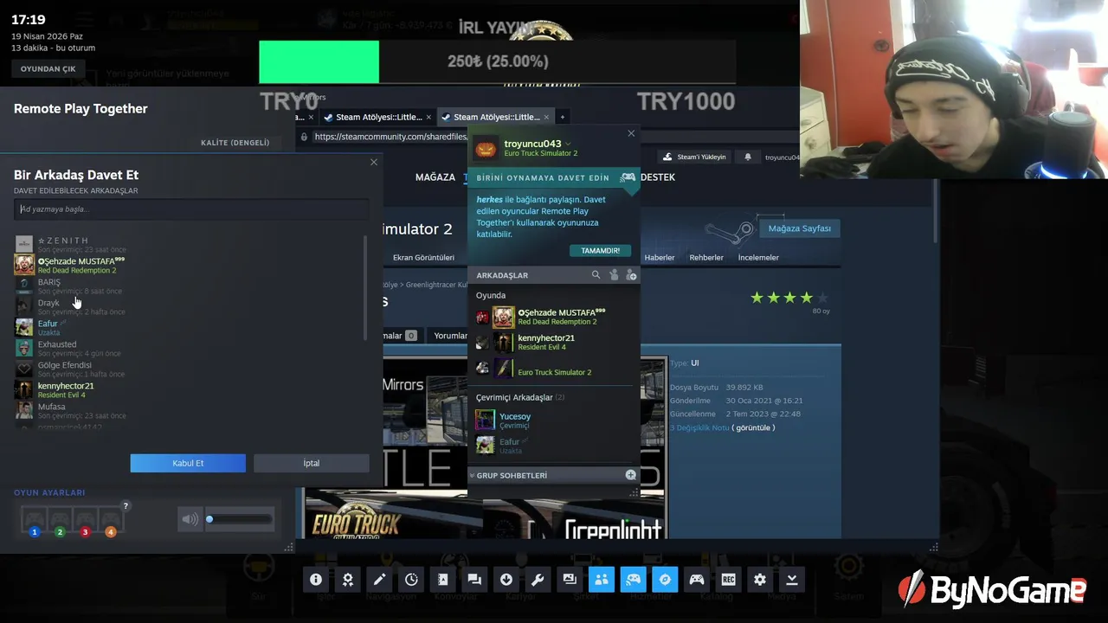Open controller settings icon in overlay toolbar

point(697,580)
